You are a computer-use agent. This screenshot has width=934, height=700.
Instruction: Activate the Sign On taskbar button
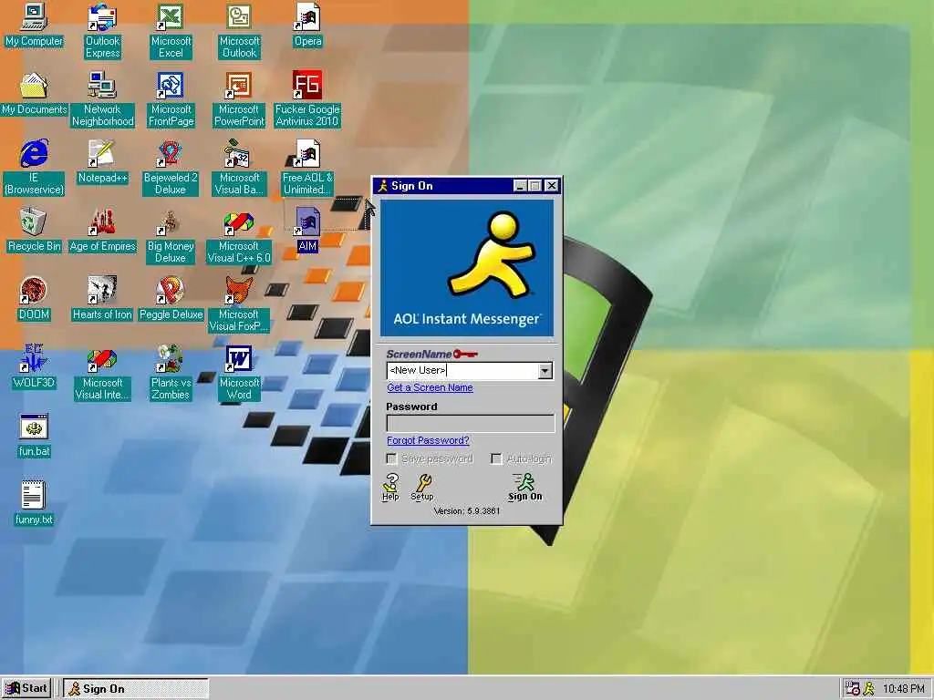pyautogui.click(x=137, y=689)
